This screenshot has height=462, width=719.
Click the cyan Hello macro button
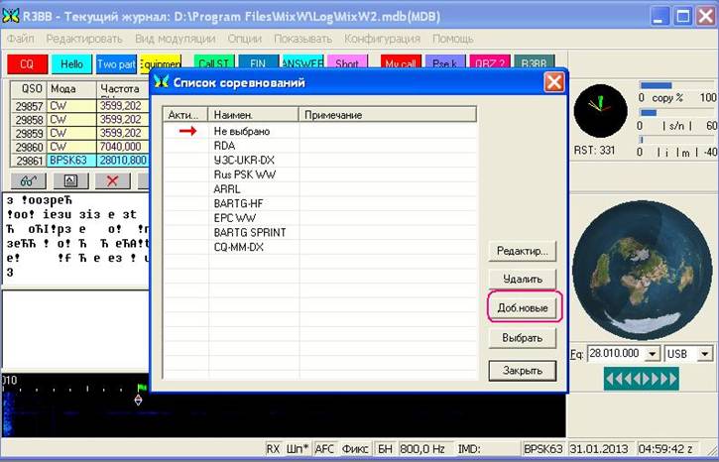[x=70, y=64]
